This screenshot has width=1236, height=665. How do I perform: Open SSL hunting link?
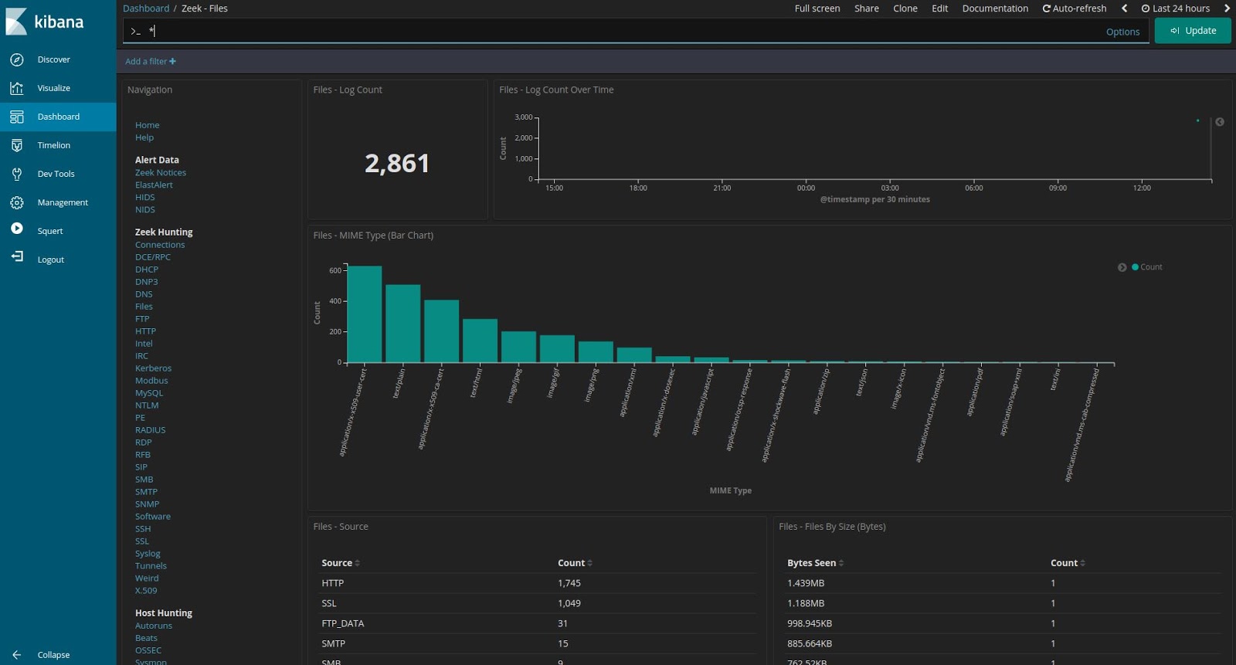point(142,541)
